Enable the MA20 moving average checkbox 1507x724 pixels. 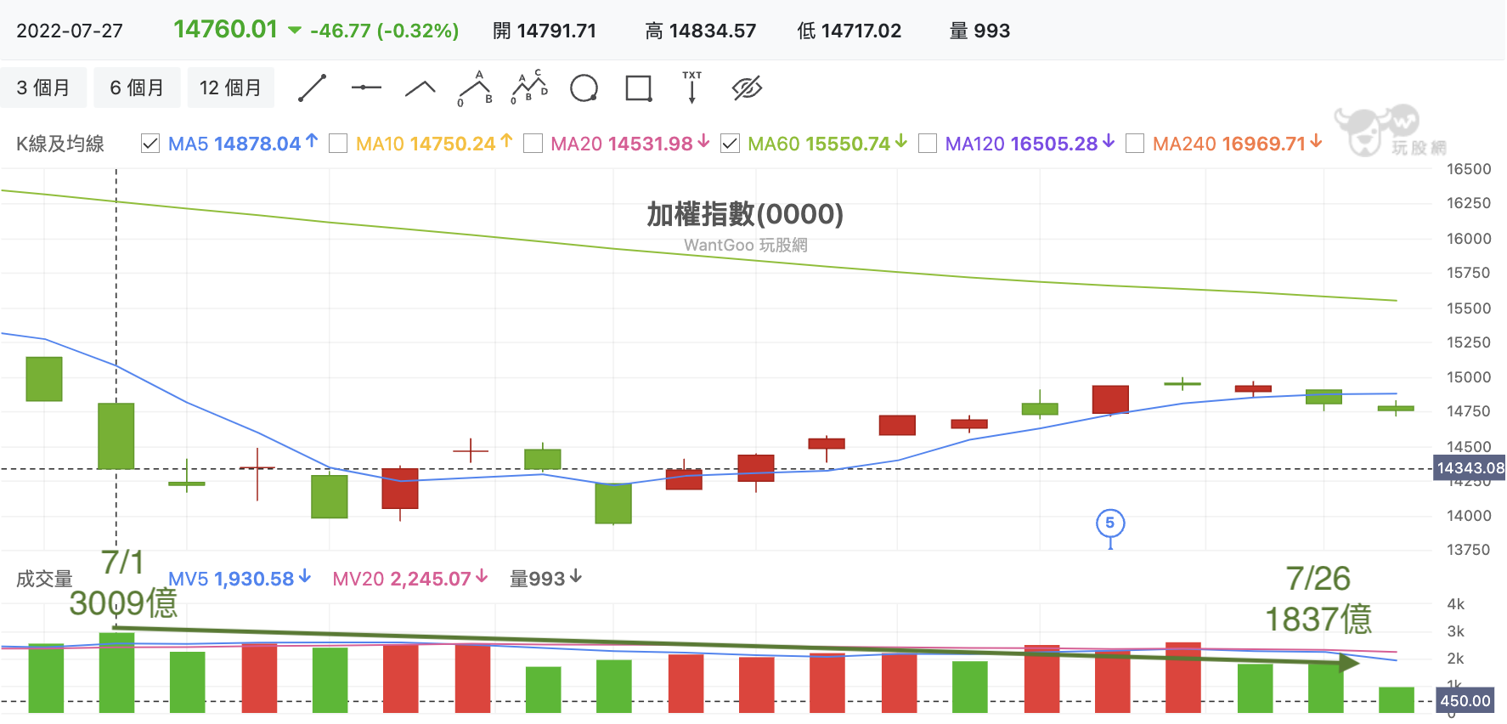pyautogui.click(x=533, y=144)
